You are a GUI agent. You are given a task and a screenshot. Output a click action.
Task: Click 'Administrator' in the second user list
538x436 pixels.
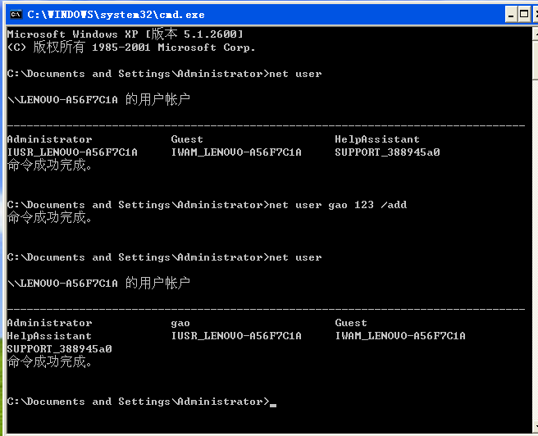49,323
